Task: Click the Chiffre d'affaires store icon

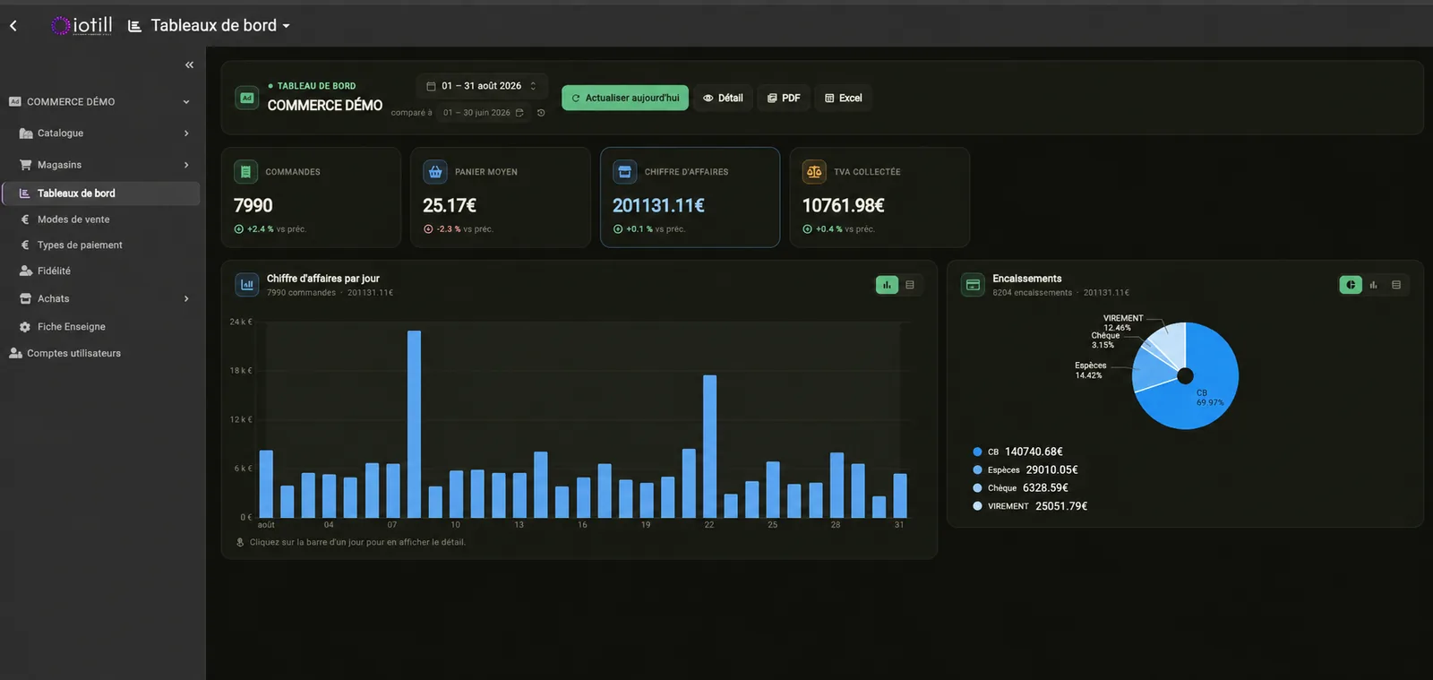Action: coord(625,171)
